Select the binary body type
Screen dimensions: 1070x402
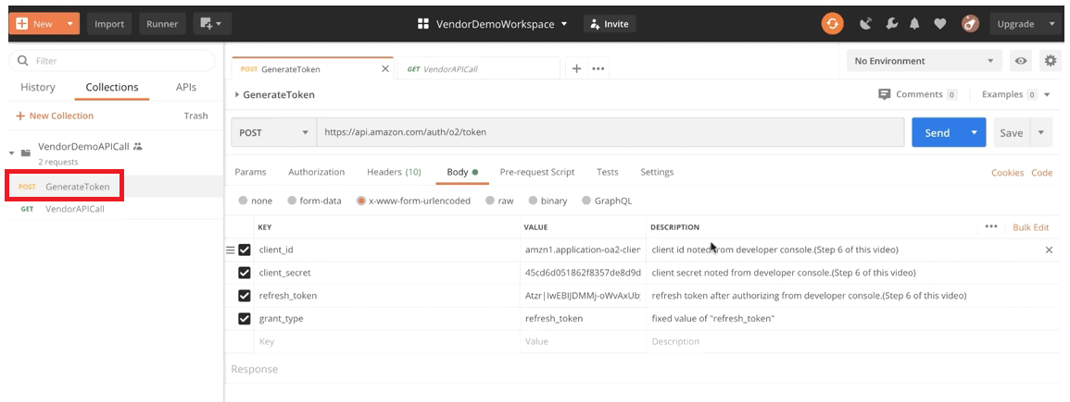pos(532,201)
